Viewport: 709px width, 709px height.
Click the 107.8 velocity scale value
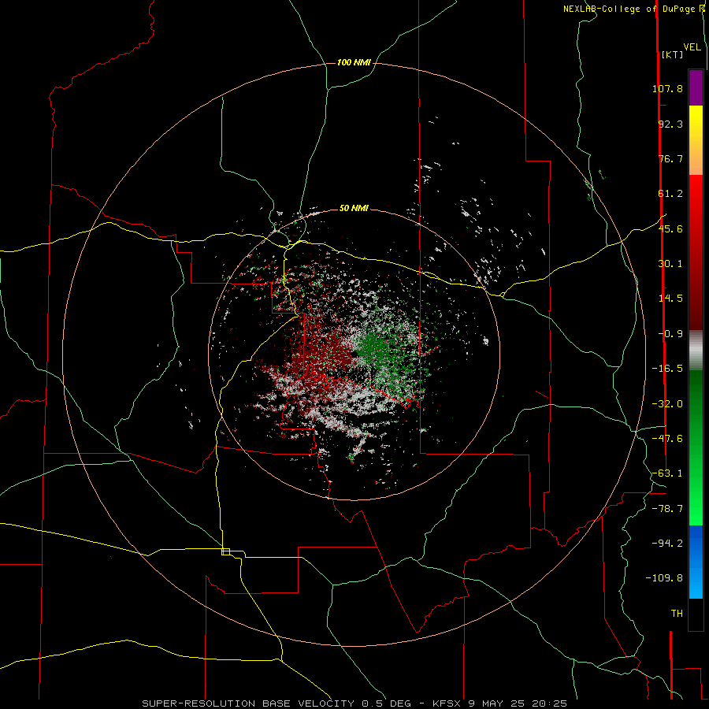667,88
